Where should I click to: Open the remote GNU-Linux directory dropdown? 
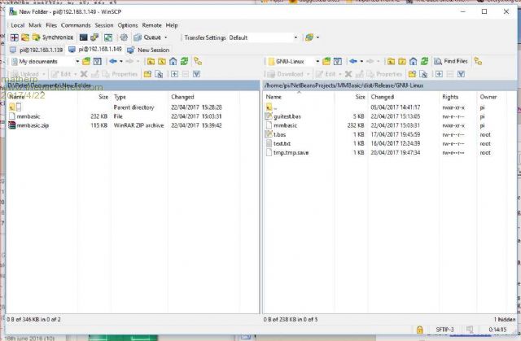294,61
